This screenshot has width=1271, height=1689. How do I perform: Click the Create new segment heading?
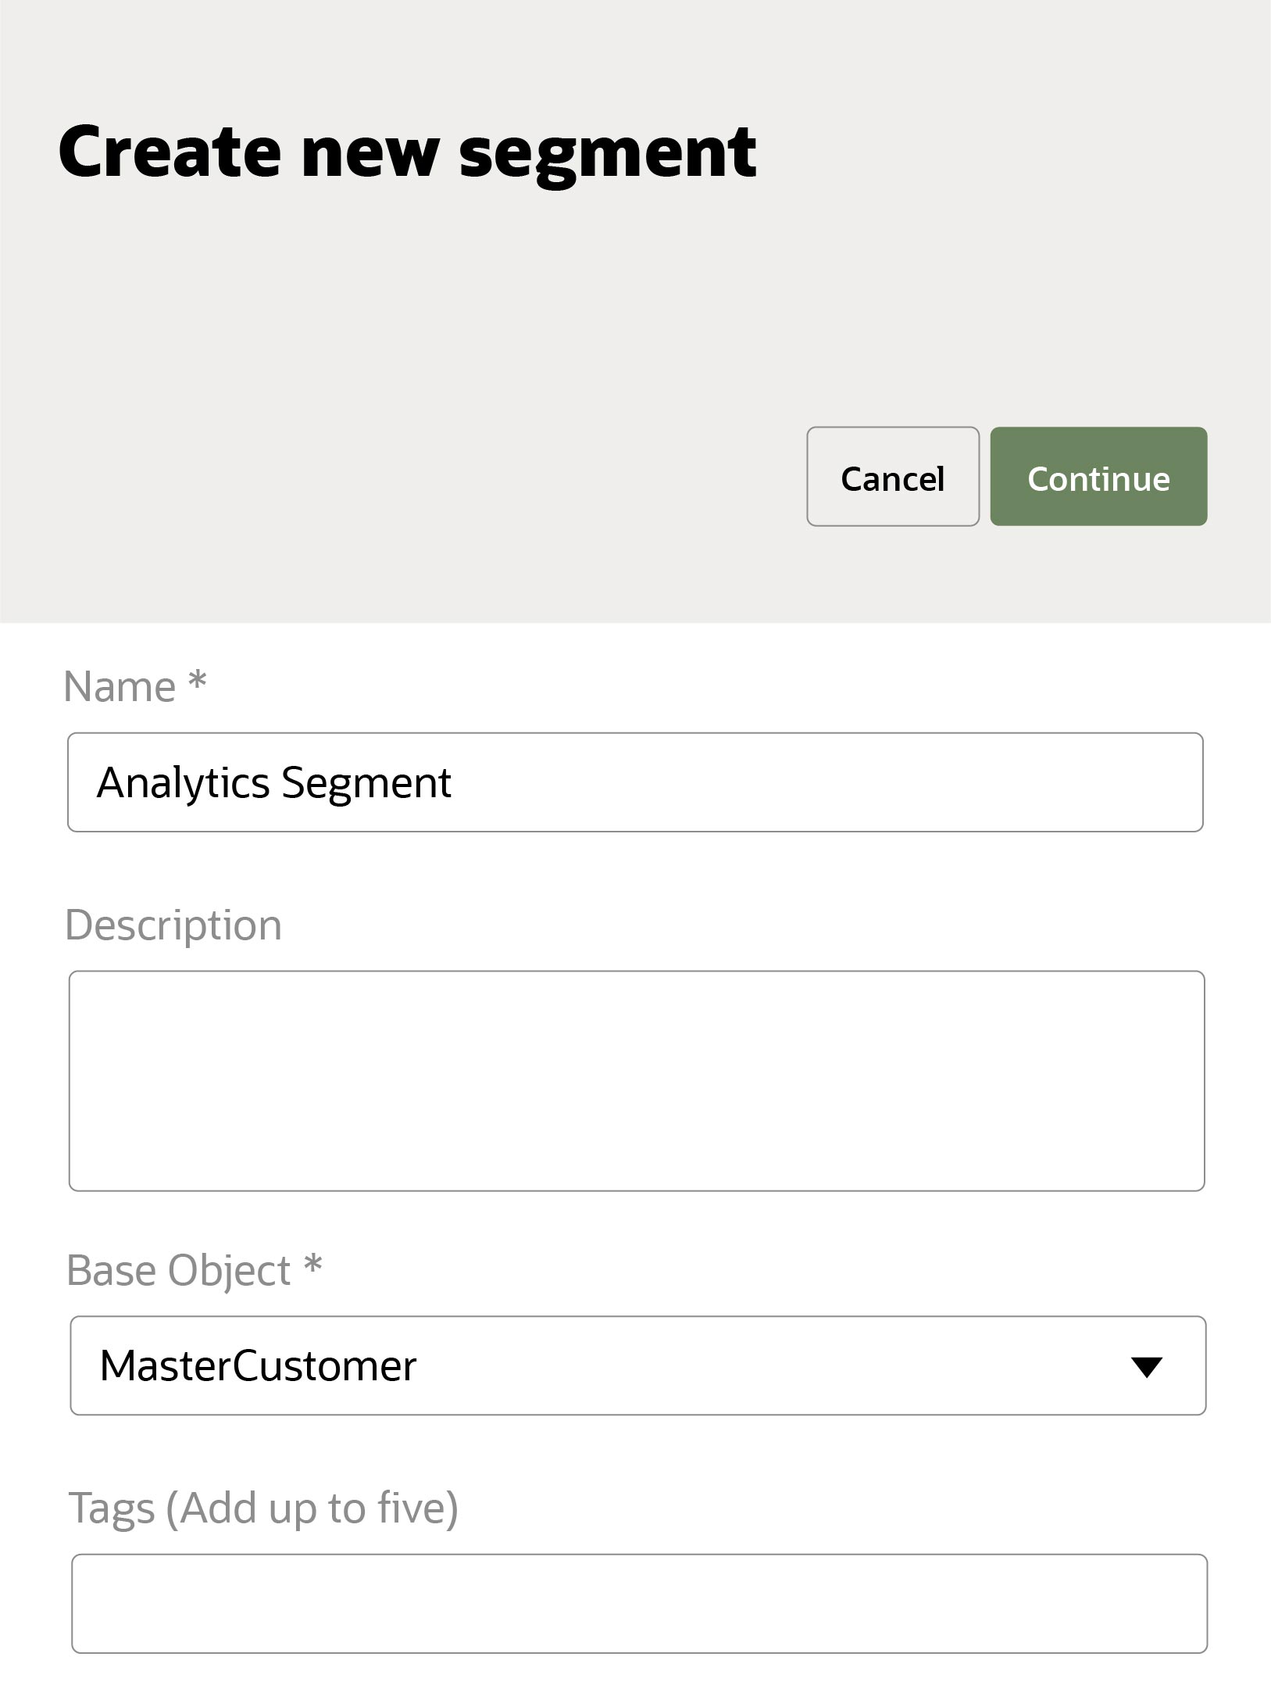tap(407, 152)
